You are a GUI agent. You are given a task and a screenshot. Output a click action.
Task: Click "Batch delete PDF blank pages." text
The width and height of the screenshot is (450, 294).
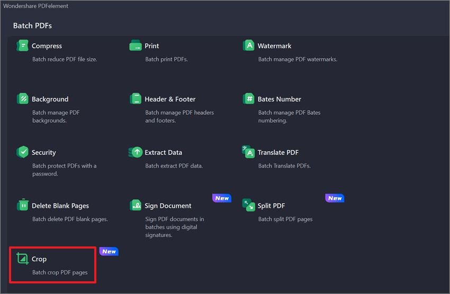(x=70, y=219)
